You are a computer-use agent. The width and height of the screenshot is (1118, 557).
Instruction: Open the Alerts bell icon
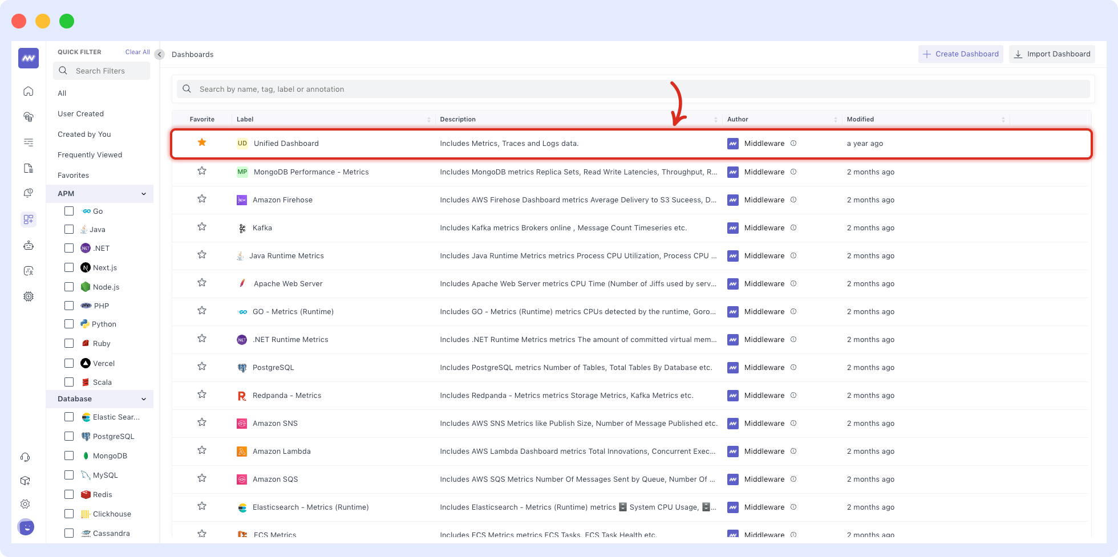coord(28,193)
